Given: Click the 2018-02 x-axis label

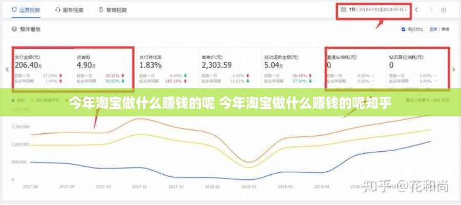Looking at the screenshot, I should tap(249, 187).
